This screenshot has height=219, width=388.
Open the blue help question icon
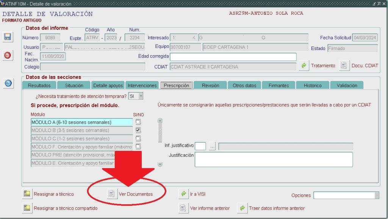coord(7,83)
